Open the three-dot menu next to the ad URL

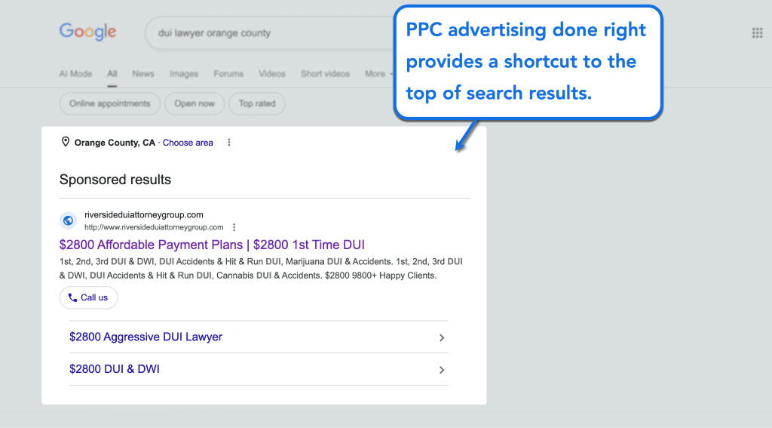234,227
